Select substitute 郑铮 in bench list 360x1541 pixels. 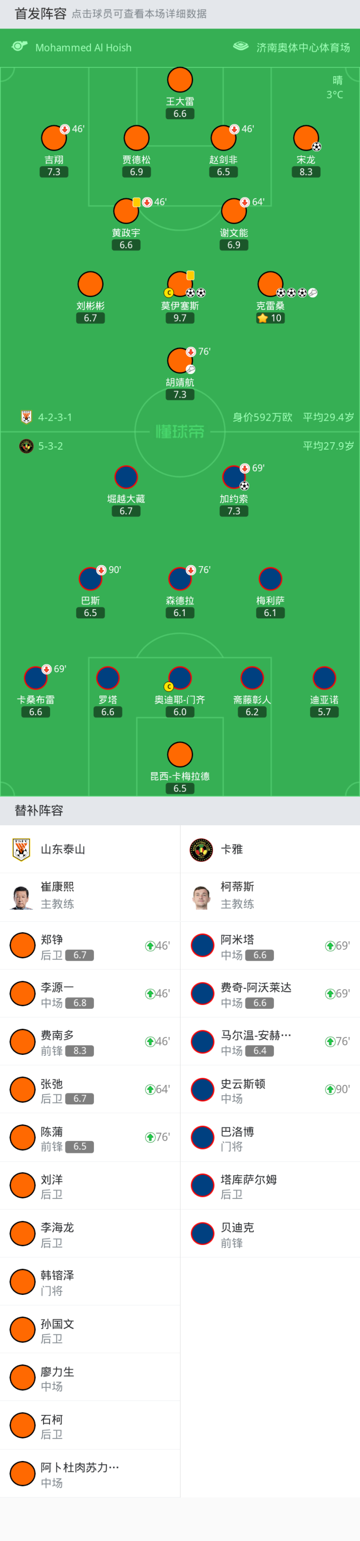(89, 946)
